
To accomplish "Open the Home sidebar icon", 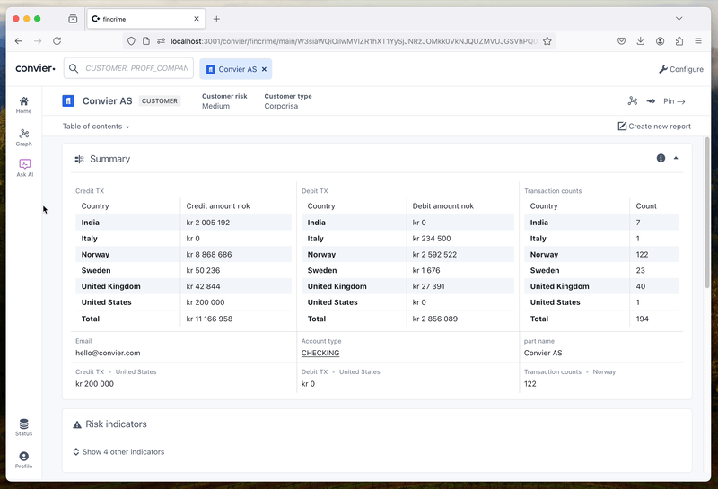I will coord(24,105).
